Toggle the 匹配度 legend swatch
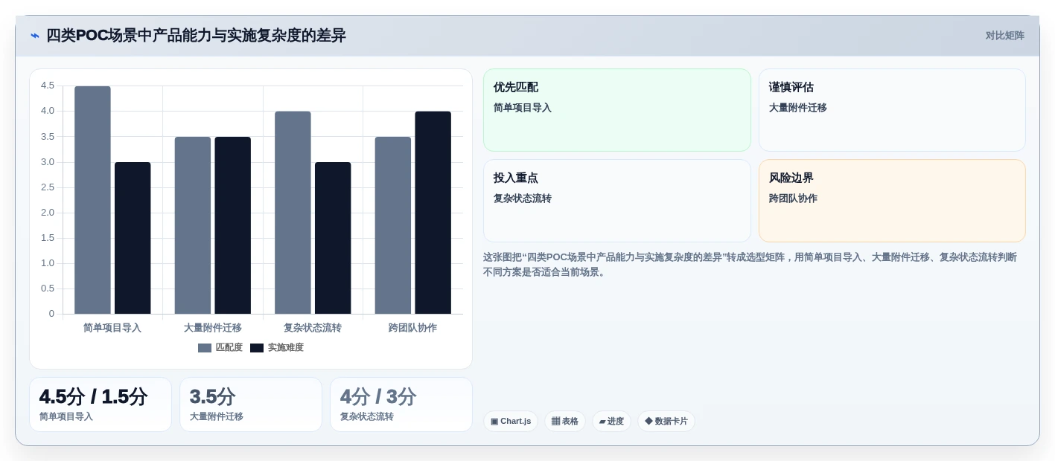This screenshot has height=461, width=1055. coord(205,348)
